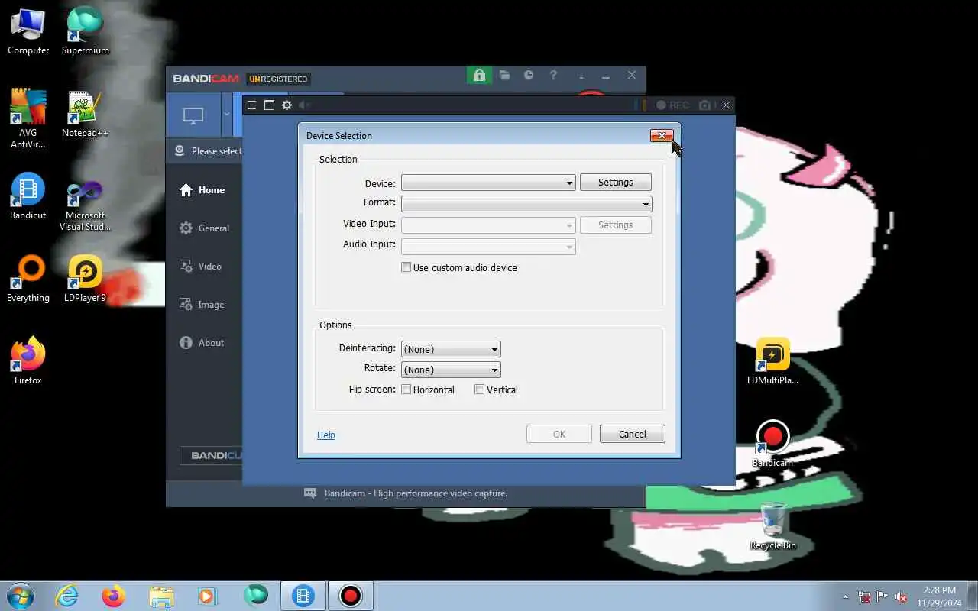Click the Bandicam red record taskbar button
Viewport: 978px width, 611px height.
pyautogui.click(x=351, y=596)
